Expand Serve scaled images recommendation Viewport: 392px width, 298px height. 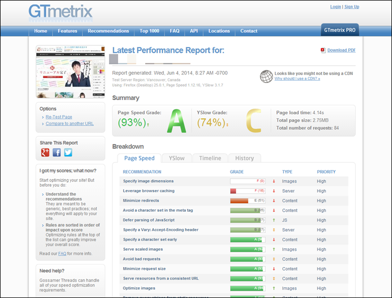(x=143, y=250)
